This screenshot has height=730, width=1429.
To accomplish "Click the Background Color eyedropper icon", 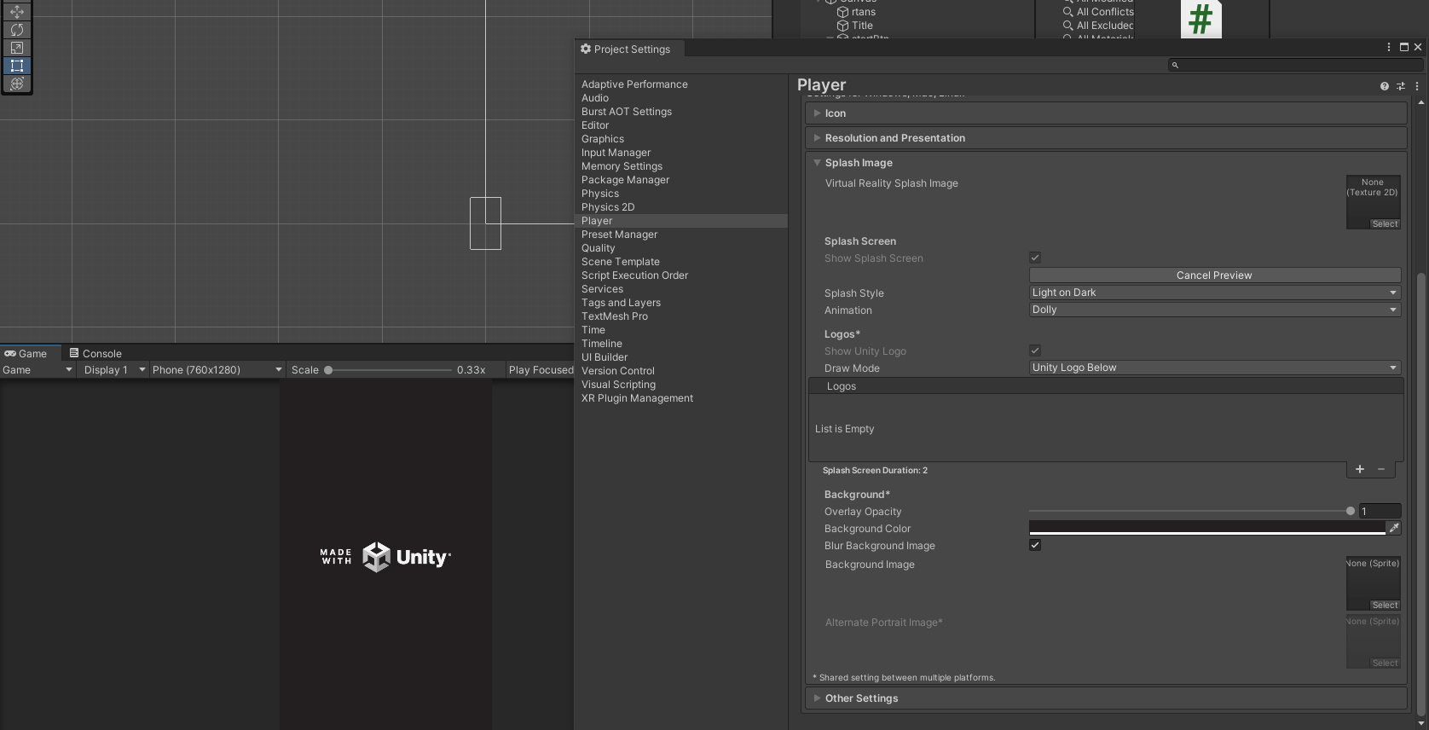I will point(1394,529).
